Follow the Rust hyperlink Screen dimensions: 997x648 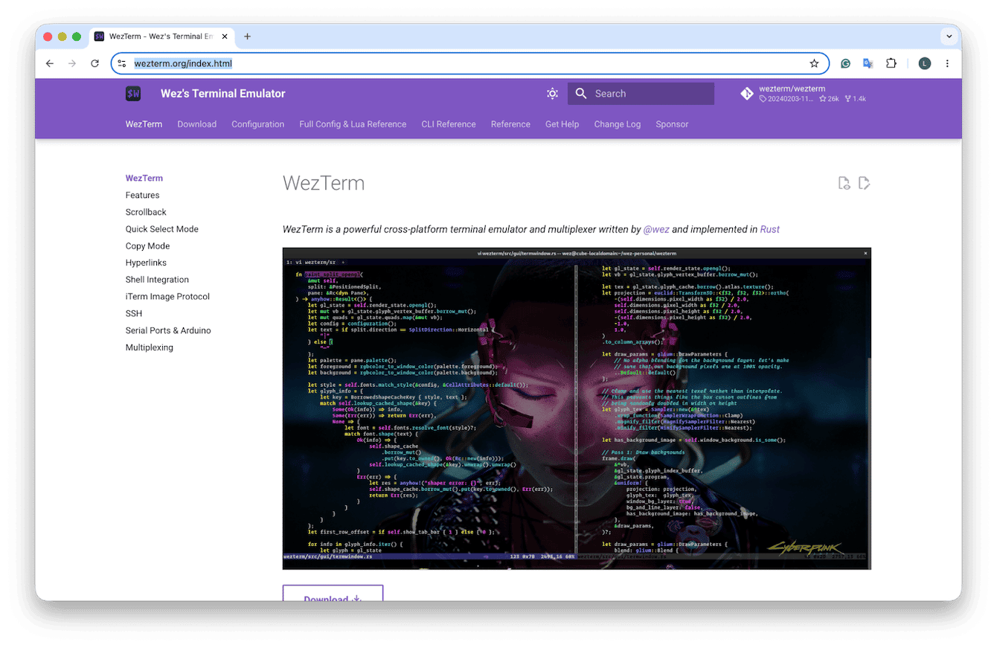pyautogui.click(x=769, y=230)
